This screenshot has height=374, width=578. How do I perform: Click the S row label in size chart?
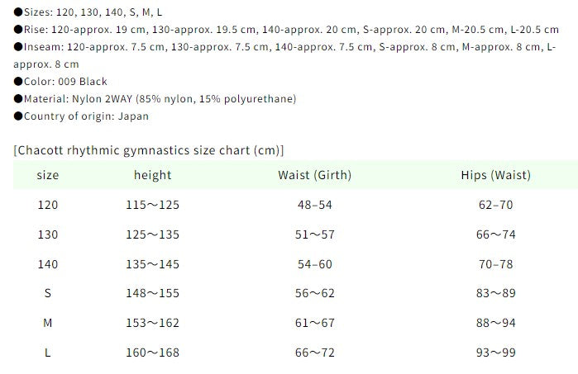coord(48,293)
